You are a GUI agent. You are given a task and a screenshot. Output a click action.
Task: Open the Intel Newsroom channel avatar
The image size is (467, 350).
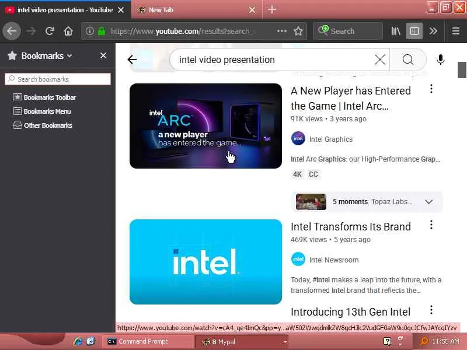(x=298, y=259)
